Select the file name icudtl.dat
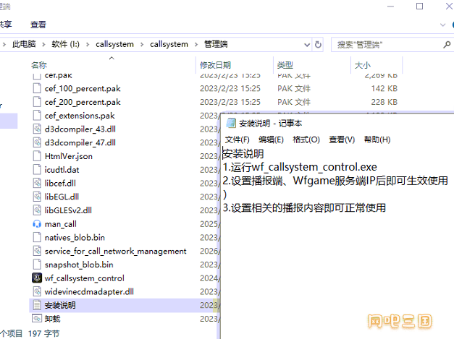The height and width of the screenshot is (339, 454). point(62,170)
